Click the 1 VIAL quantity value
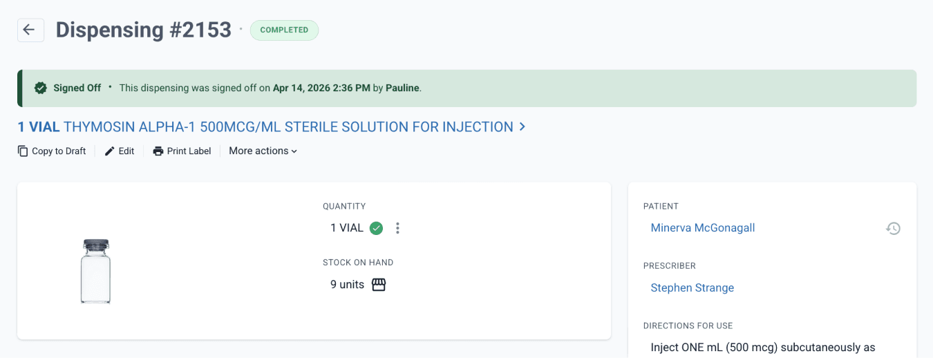933x358 pixels. [x=347, y=228]
